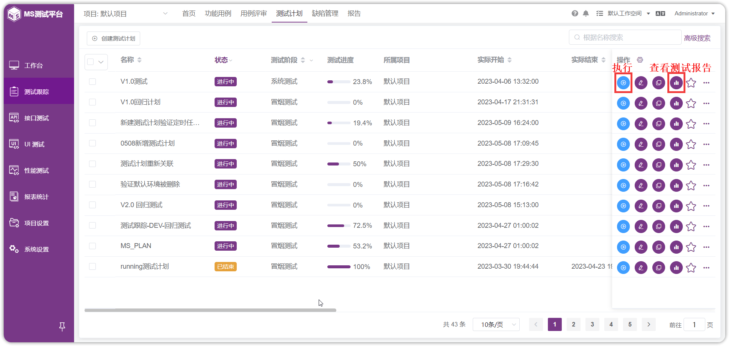Expand the 项目: 默认项目 selector
Screen dimensions: 729x346
126,14
